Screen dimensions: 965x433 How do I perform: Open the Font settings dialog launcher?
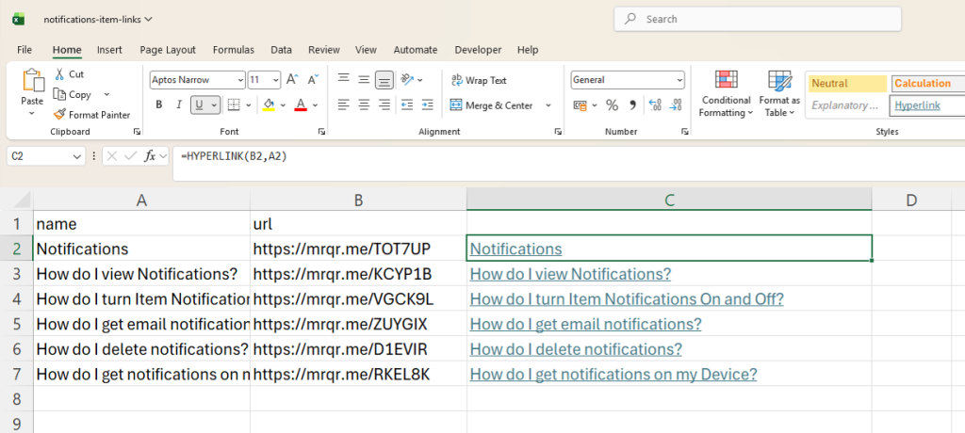(321, 132)
